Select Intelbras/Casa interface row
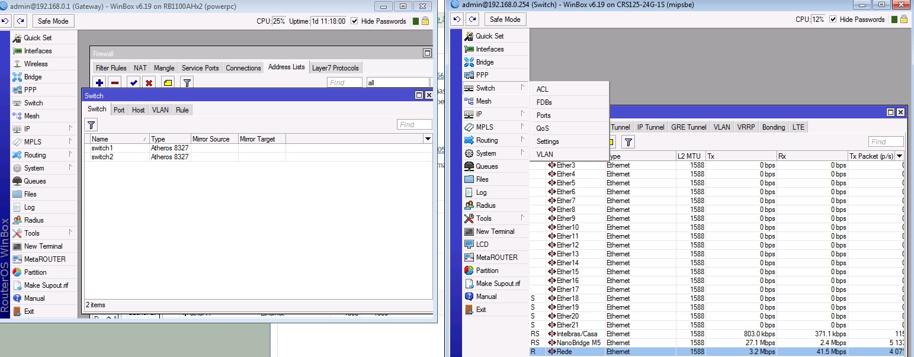The height and width of the screenshot is (357, 914). [717, 334]
